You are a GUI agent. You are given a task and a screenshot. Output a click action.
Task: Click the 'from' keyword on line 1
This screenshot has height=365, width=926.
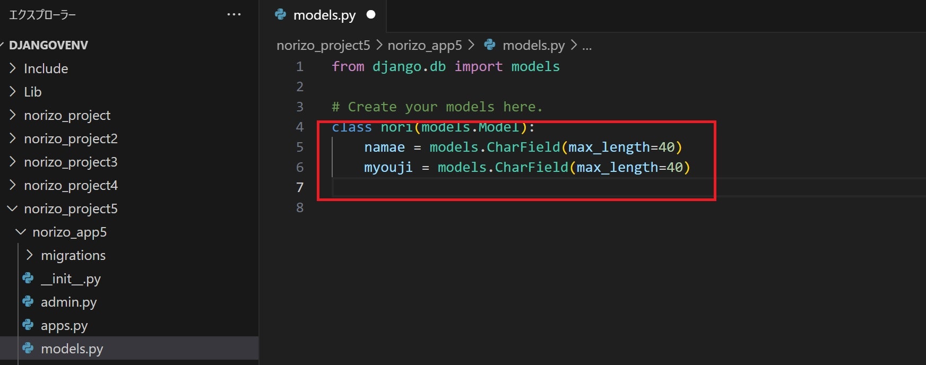coord(348,66)
